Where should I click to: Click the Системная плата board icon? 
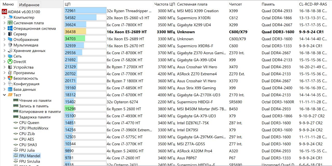coord(10,23)
